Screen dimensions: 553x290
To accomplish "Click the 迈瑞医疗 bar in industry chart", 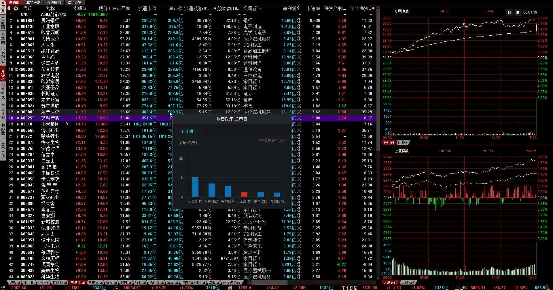I will [x=195, y=187].
